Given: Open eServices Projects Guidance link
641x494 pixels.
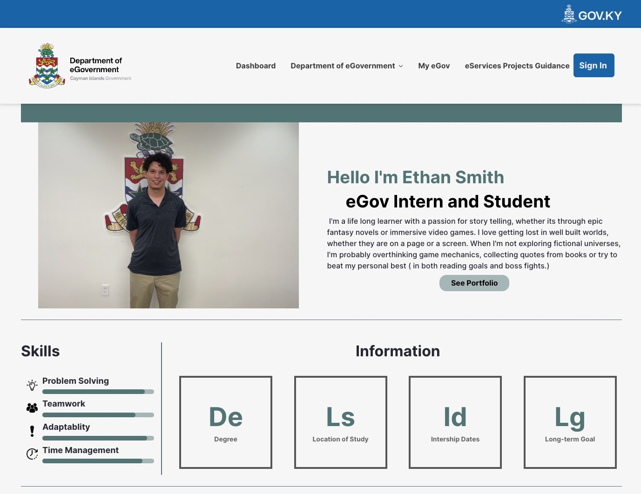Looking at the screenshot, I should (x=517, y=66).
